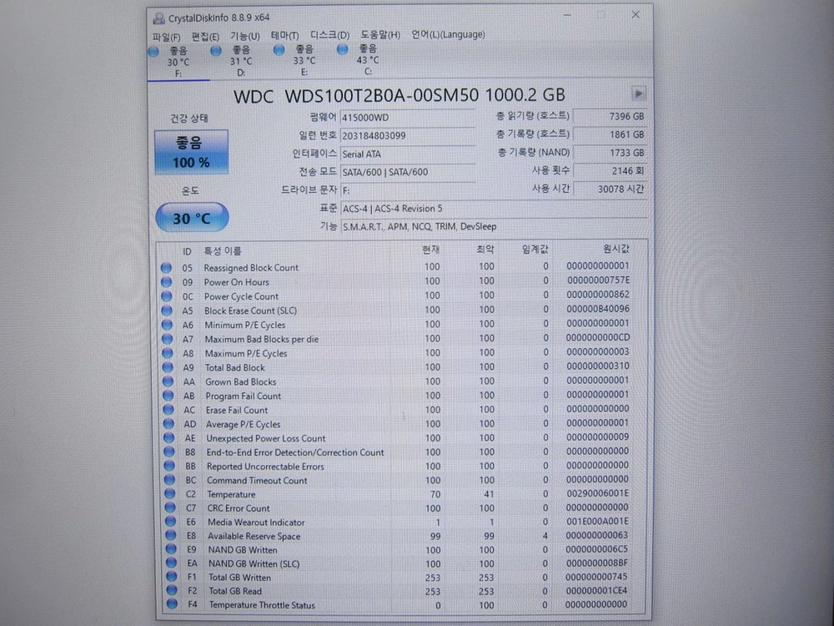Viewport: 834px width, 626px height.
Task: Click the features field S.M.A.R.T., APM, NCQ, TRIM, DevSleep
Action: click(x=494, y=226)
